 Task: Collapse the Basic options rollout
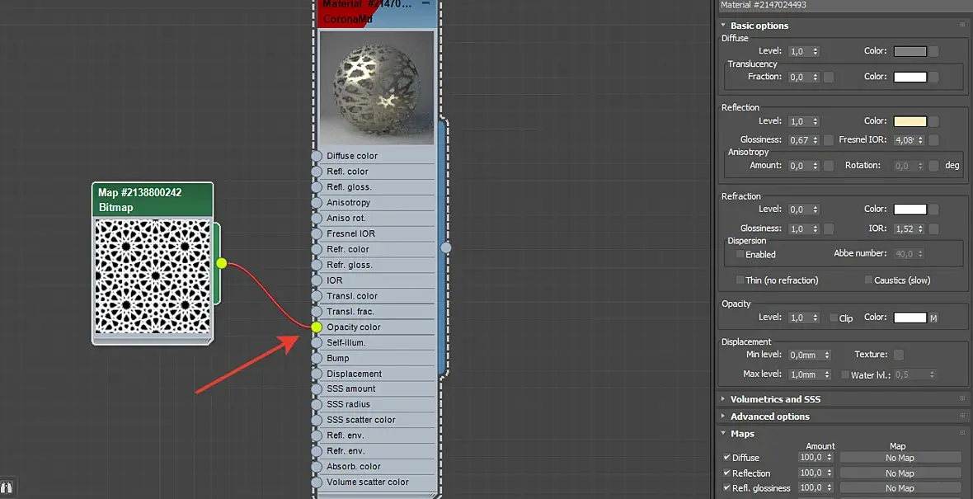[x=759, y=26]
